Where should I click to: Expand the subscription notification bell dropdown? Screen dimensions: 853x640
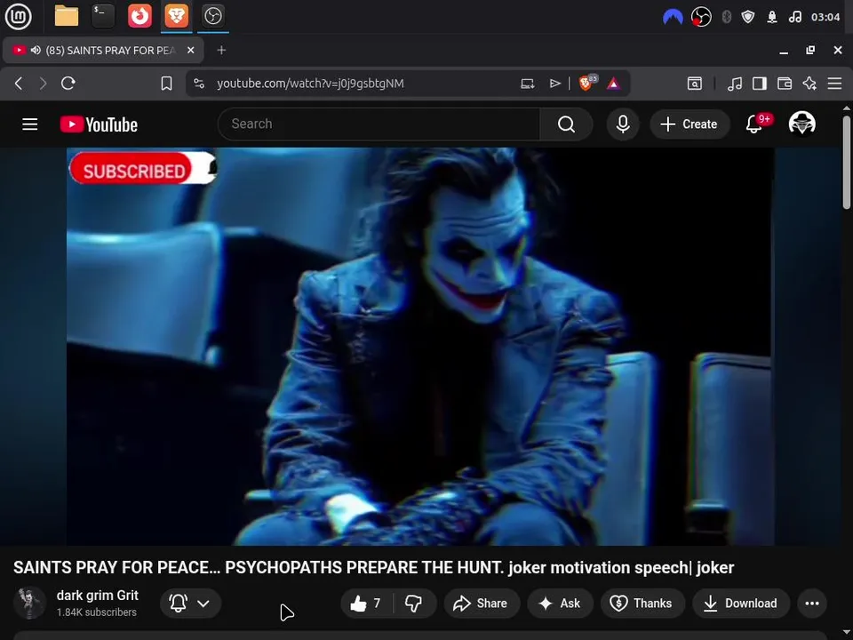(x=190, y=603)
